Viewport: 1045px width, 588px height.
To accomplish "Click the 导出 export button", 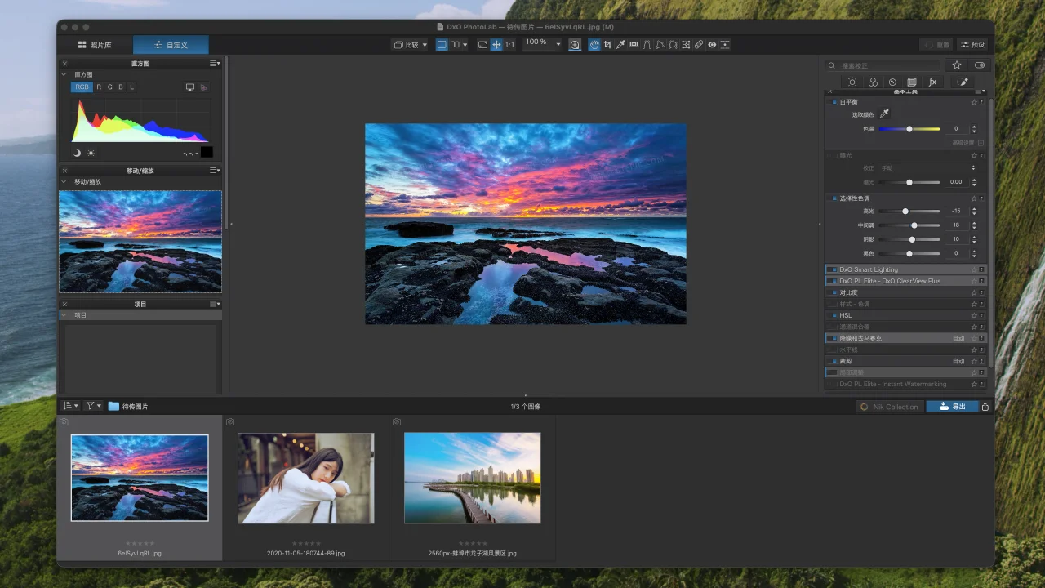I will click(x=952, y=406).
